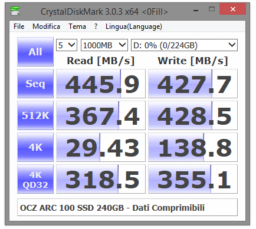Start the 4K benchmark

click(x=35, y=147)
